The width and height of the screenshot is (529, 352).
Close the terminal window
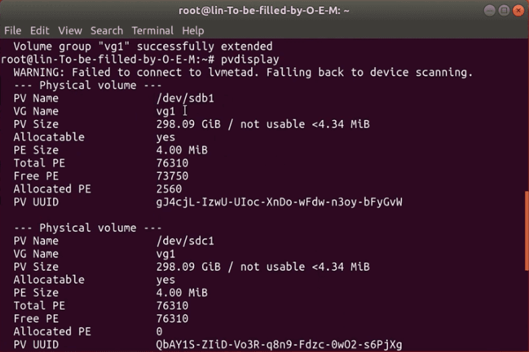click(x=519, y=10)
